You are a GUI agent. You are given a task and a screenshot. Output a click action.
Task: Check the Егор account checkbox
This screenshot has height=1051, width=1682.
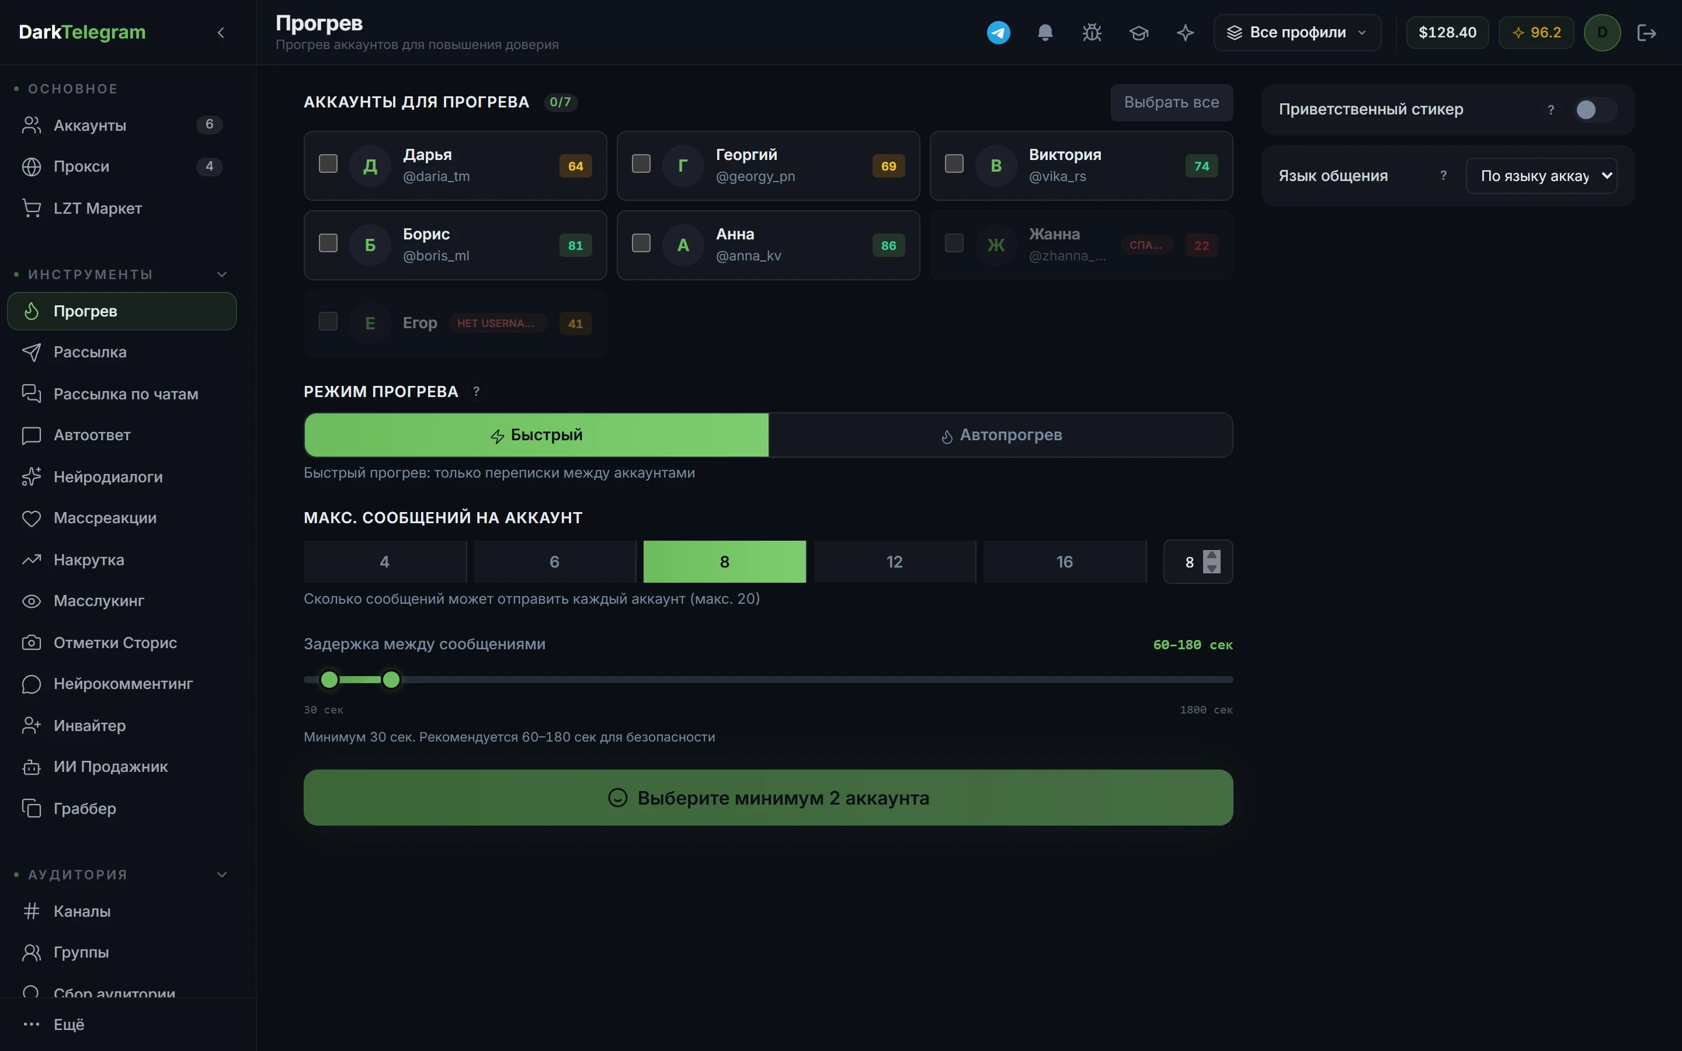(328, 322)
